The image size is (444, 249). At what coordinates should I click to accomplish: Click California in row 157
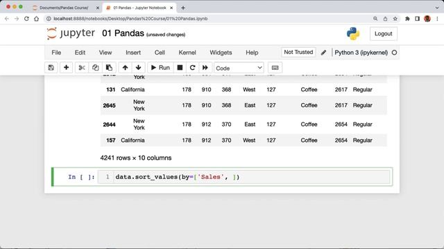tap(133, 140)
